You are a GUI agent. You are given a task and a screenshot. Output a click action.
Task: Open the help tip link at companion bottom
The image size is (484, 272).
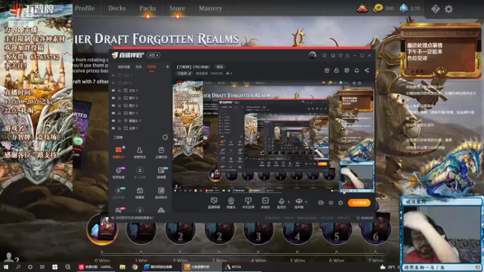pyautogui.click(x=134, y=218)
